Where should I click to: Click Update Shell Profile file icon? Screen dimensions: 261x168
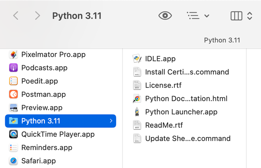point(137,138)
